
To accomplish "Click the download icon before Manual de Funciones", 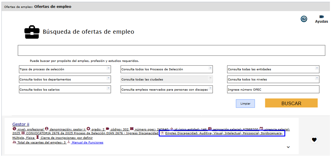I will tap(69, 142).
